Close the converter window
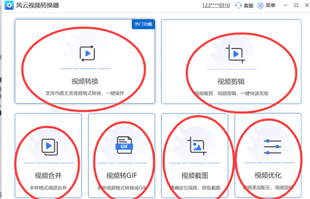The height and width of the screenshot is (199, 310). (307, 5)
